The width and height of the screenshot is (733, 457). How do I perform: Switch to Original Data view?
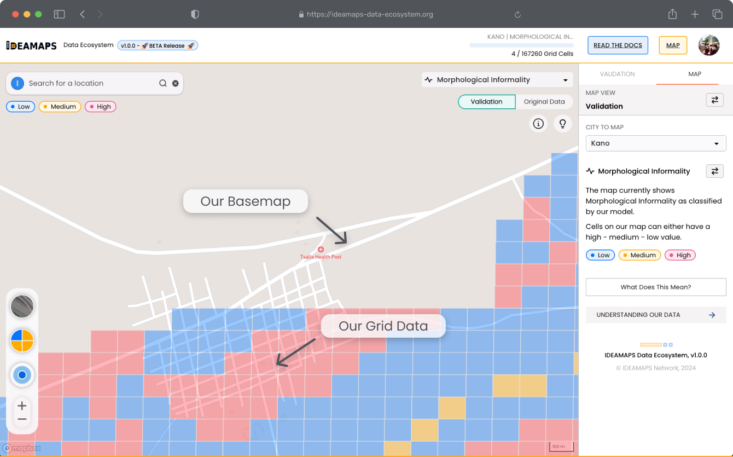pyautogui.click(x=544, y=102)
